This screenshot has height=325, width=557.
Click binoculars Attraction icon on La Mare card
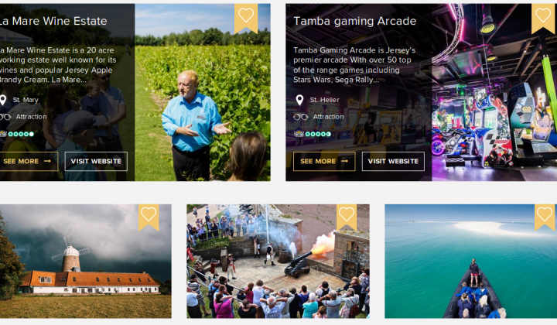point(5,117)
